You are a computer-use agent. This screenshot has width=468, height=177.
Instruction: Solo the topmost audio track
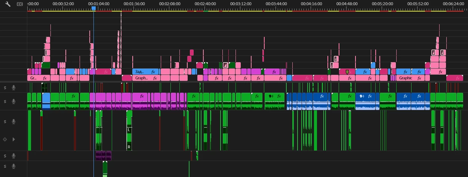[5, 88]
